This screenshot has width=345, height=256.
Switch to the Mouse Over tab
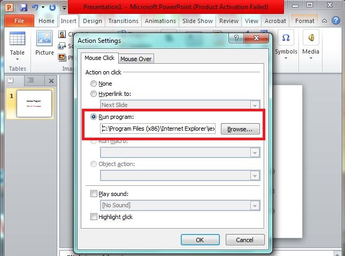click(136, 59)
